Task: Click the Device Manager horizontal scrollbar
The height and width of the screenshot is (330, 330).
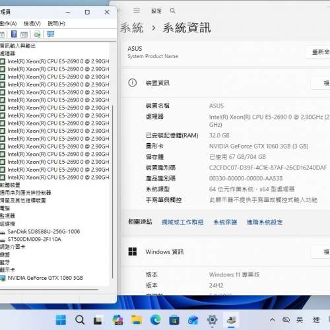Action: point(49,290)
